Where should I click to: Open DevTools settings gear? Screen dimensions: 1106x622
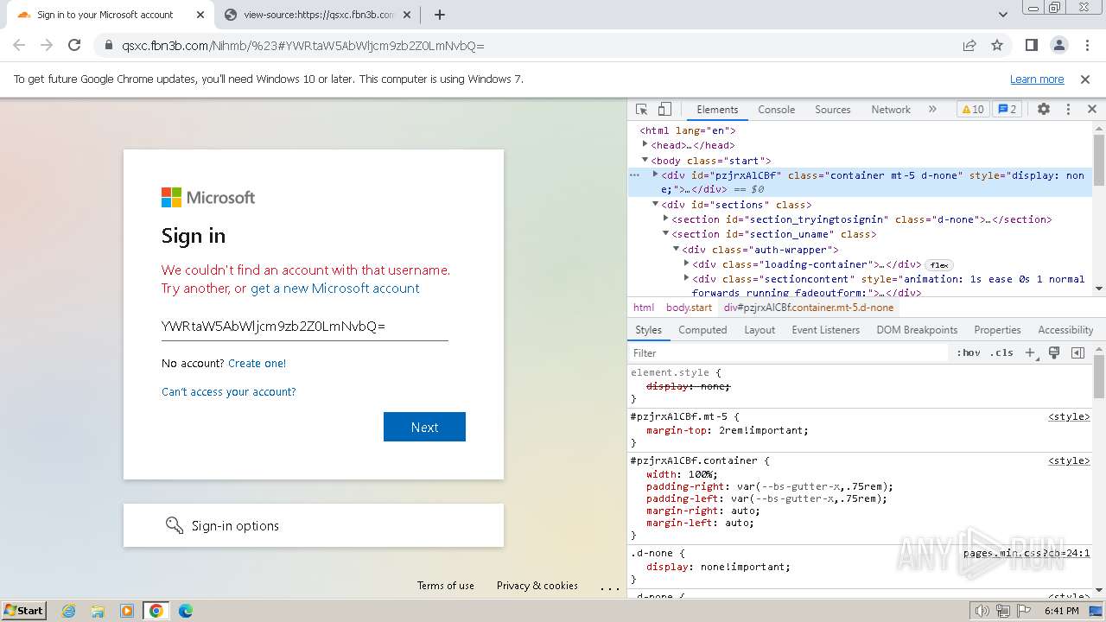tap(1044, 110)
